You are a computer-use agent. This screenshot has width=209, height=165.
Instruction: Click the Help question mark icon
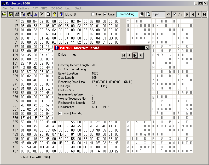click(54, 14)
